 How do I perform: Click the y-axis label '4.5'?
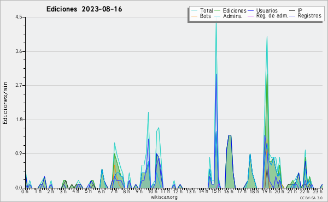click(19, 17)
